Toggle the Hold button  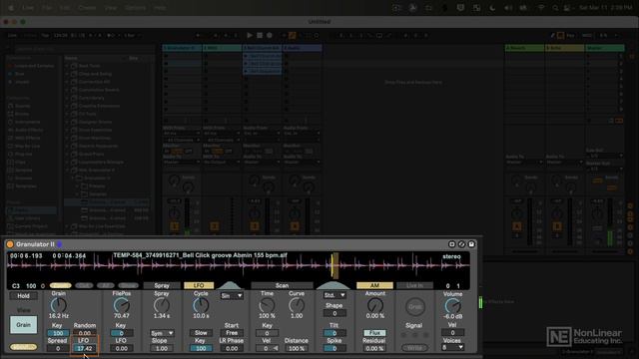point(23,296)
